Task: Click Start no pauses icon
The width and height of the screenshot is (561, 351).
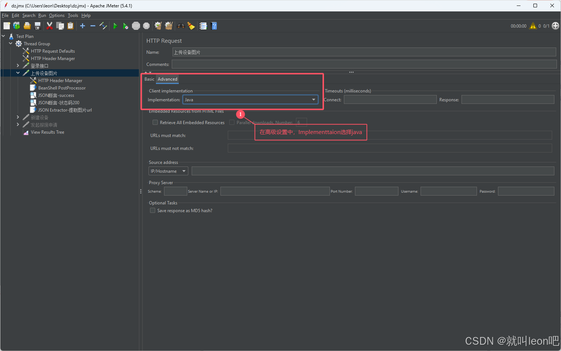Action: [x=126, y=26]
